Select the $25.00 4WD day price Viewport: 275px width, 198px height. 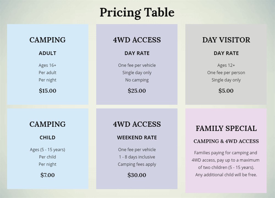tap(137, 91)
